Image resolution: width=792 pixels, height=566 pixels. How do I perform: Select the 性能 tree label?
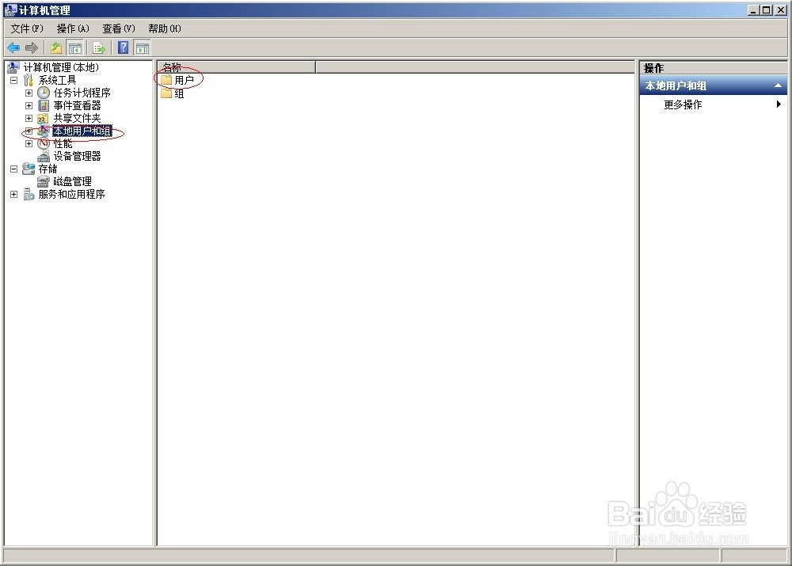(63, 143)
